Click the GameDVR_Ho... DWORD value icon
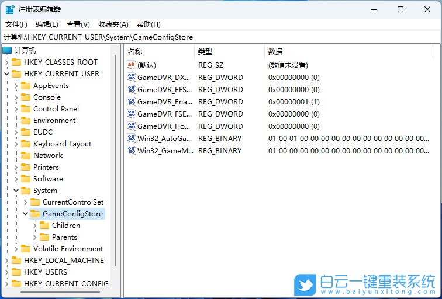 (x=132, y=126)
